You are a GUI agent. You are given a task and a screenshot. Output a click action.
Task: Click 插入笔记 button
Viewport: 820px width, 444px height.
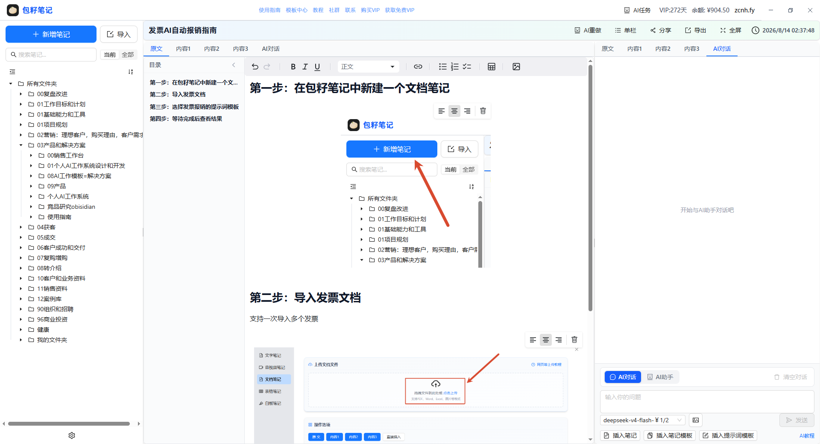coord(620,435)
